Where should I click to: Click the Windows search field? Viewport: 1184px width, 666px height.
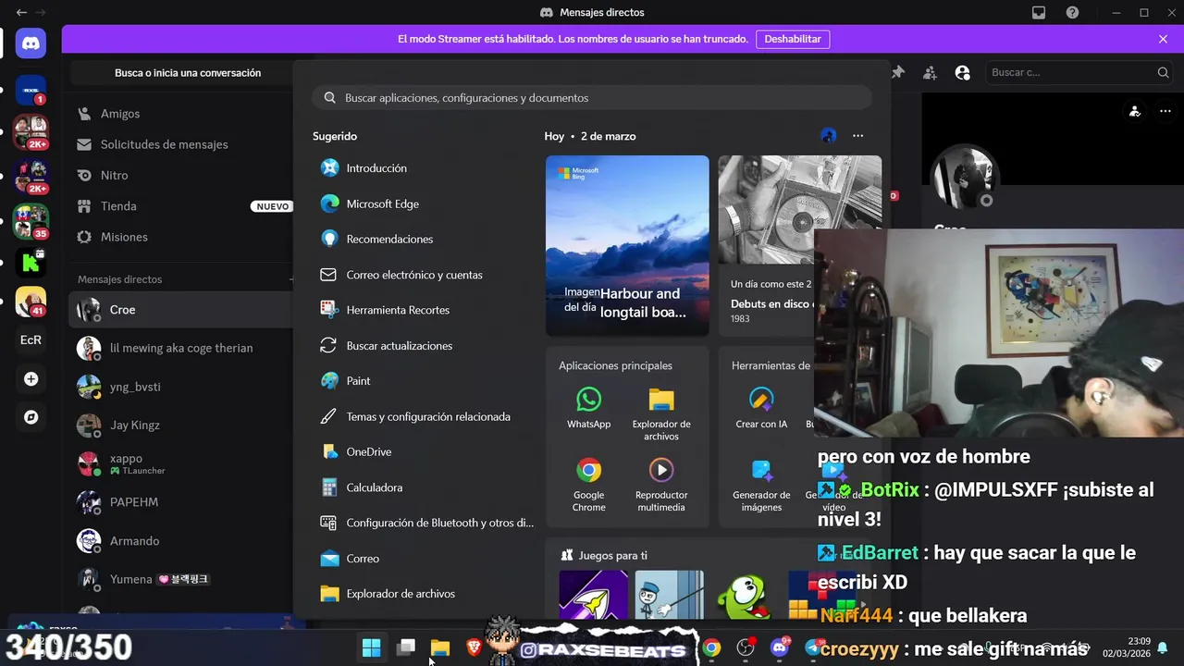592,97
